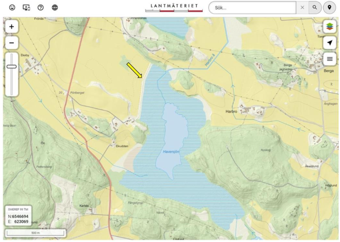340x242 pixels.
Task: Click the Haversjön lake label
Action: pyautogui.click(x=171, y=152)
